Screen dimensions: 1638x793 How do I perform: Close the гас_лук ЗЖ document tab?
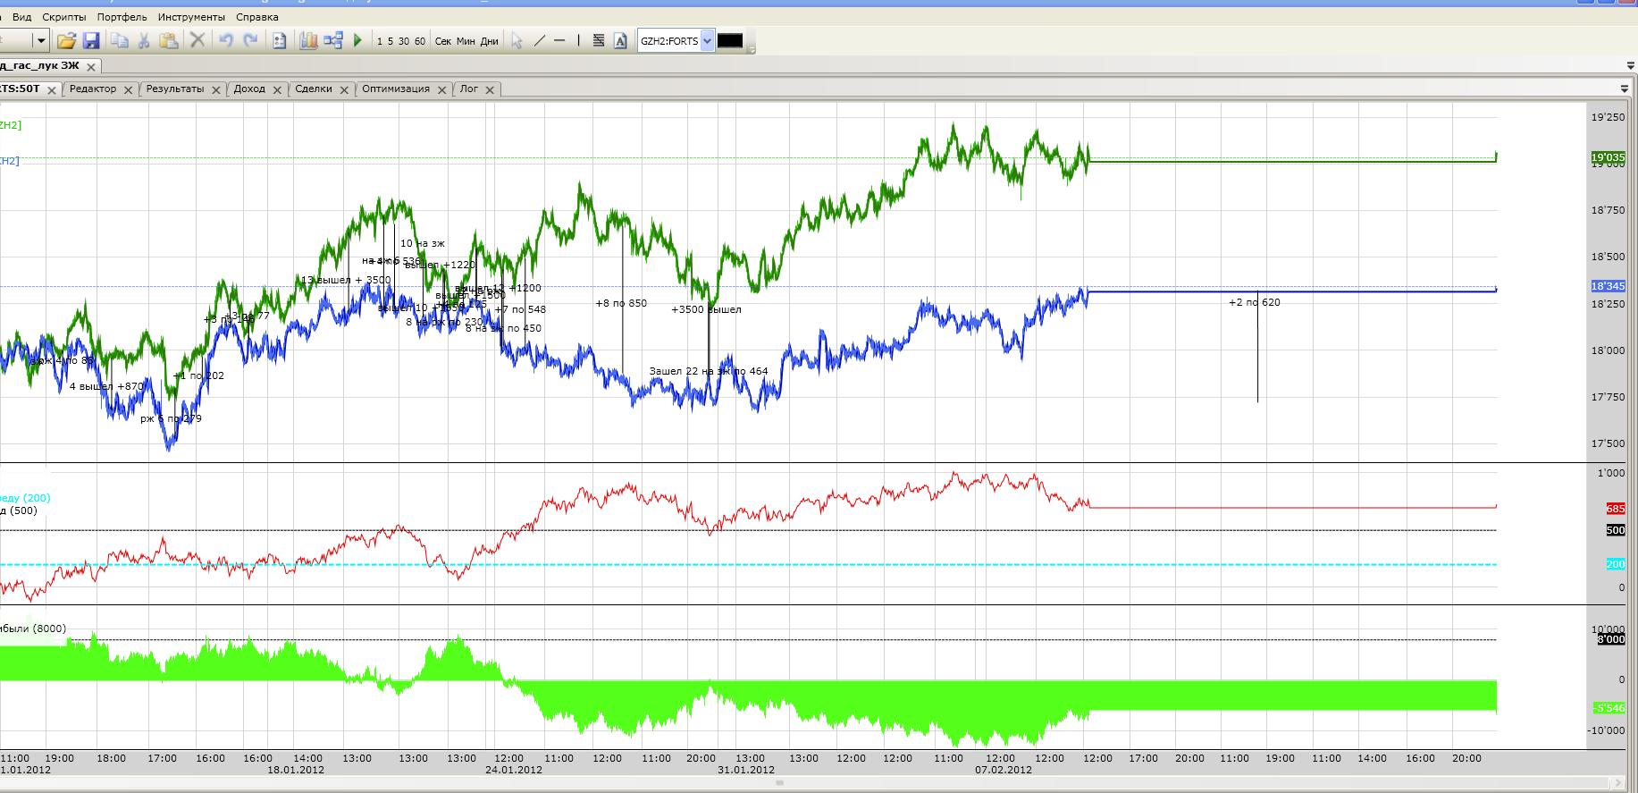pos(91,66)
